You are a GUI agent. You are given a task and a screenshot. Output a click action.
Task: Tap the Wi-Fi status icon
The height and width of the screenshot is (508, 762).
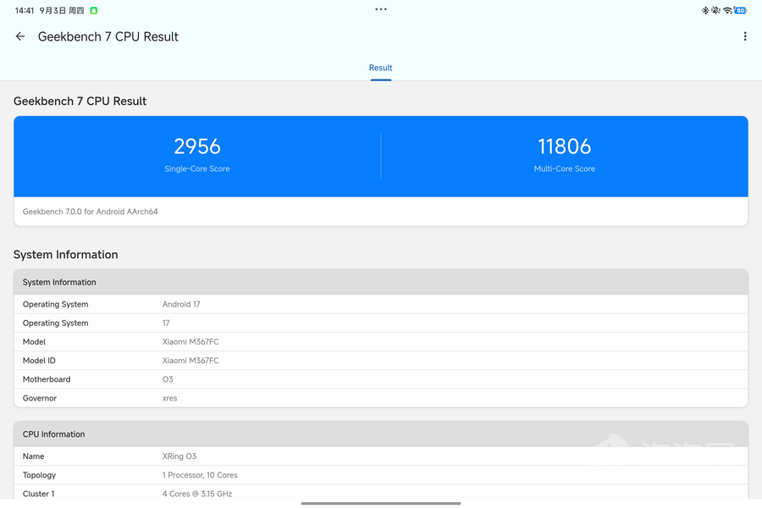coord(727,10)
